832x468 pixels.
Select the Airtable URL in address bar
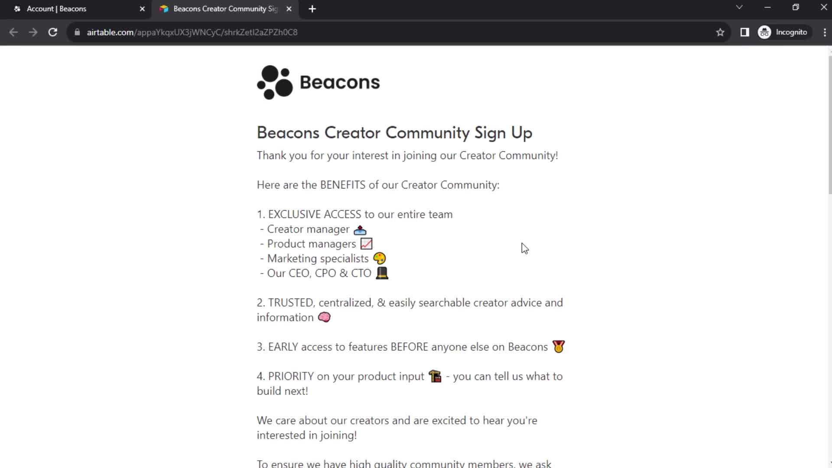click(x=192, y=32)
